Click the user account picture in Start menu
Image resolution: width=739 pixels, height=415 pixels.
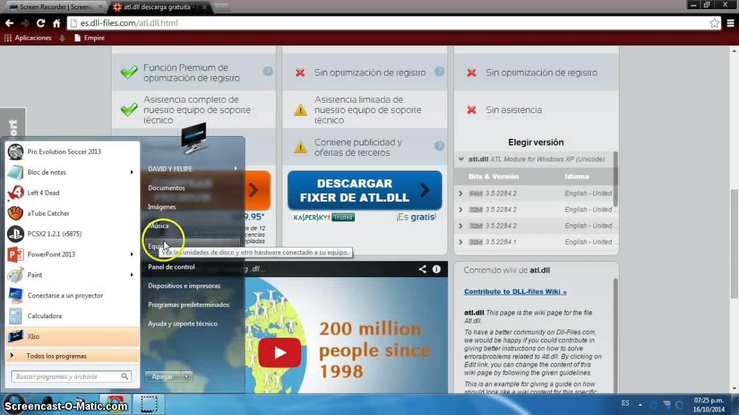(x=194, y=138)
